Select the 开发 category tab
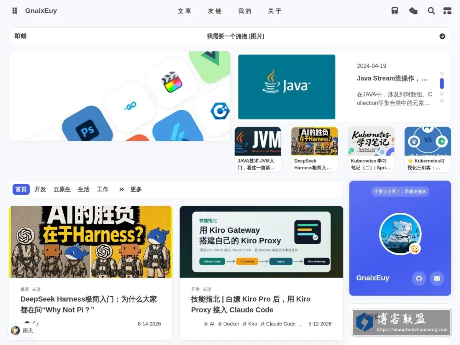 point(40,189)
